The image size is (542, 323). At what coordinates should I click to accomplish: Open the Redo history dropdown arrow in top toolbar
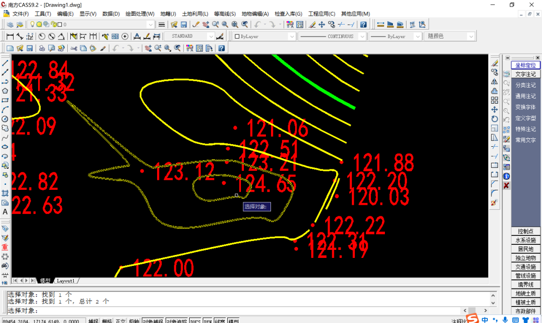point(280,25)
